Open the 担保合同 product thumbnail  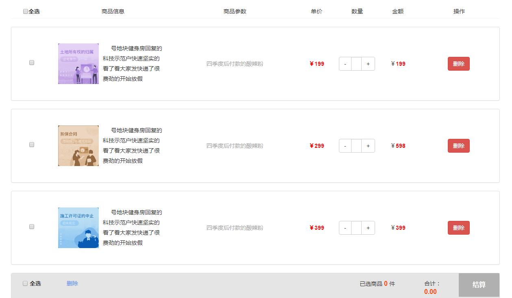point(78,146)
